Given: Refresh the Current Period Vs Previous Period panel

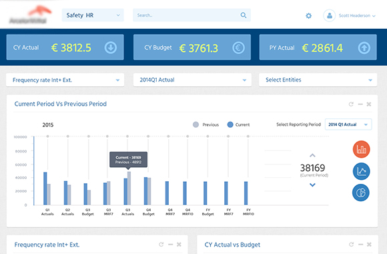Looking at the screenshot, I should 351,104.
